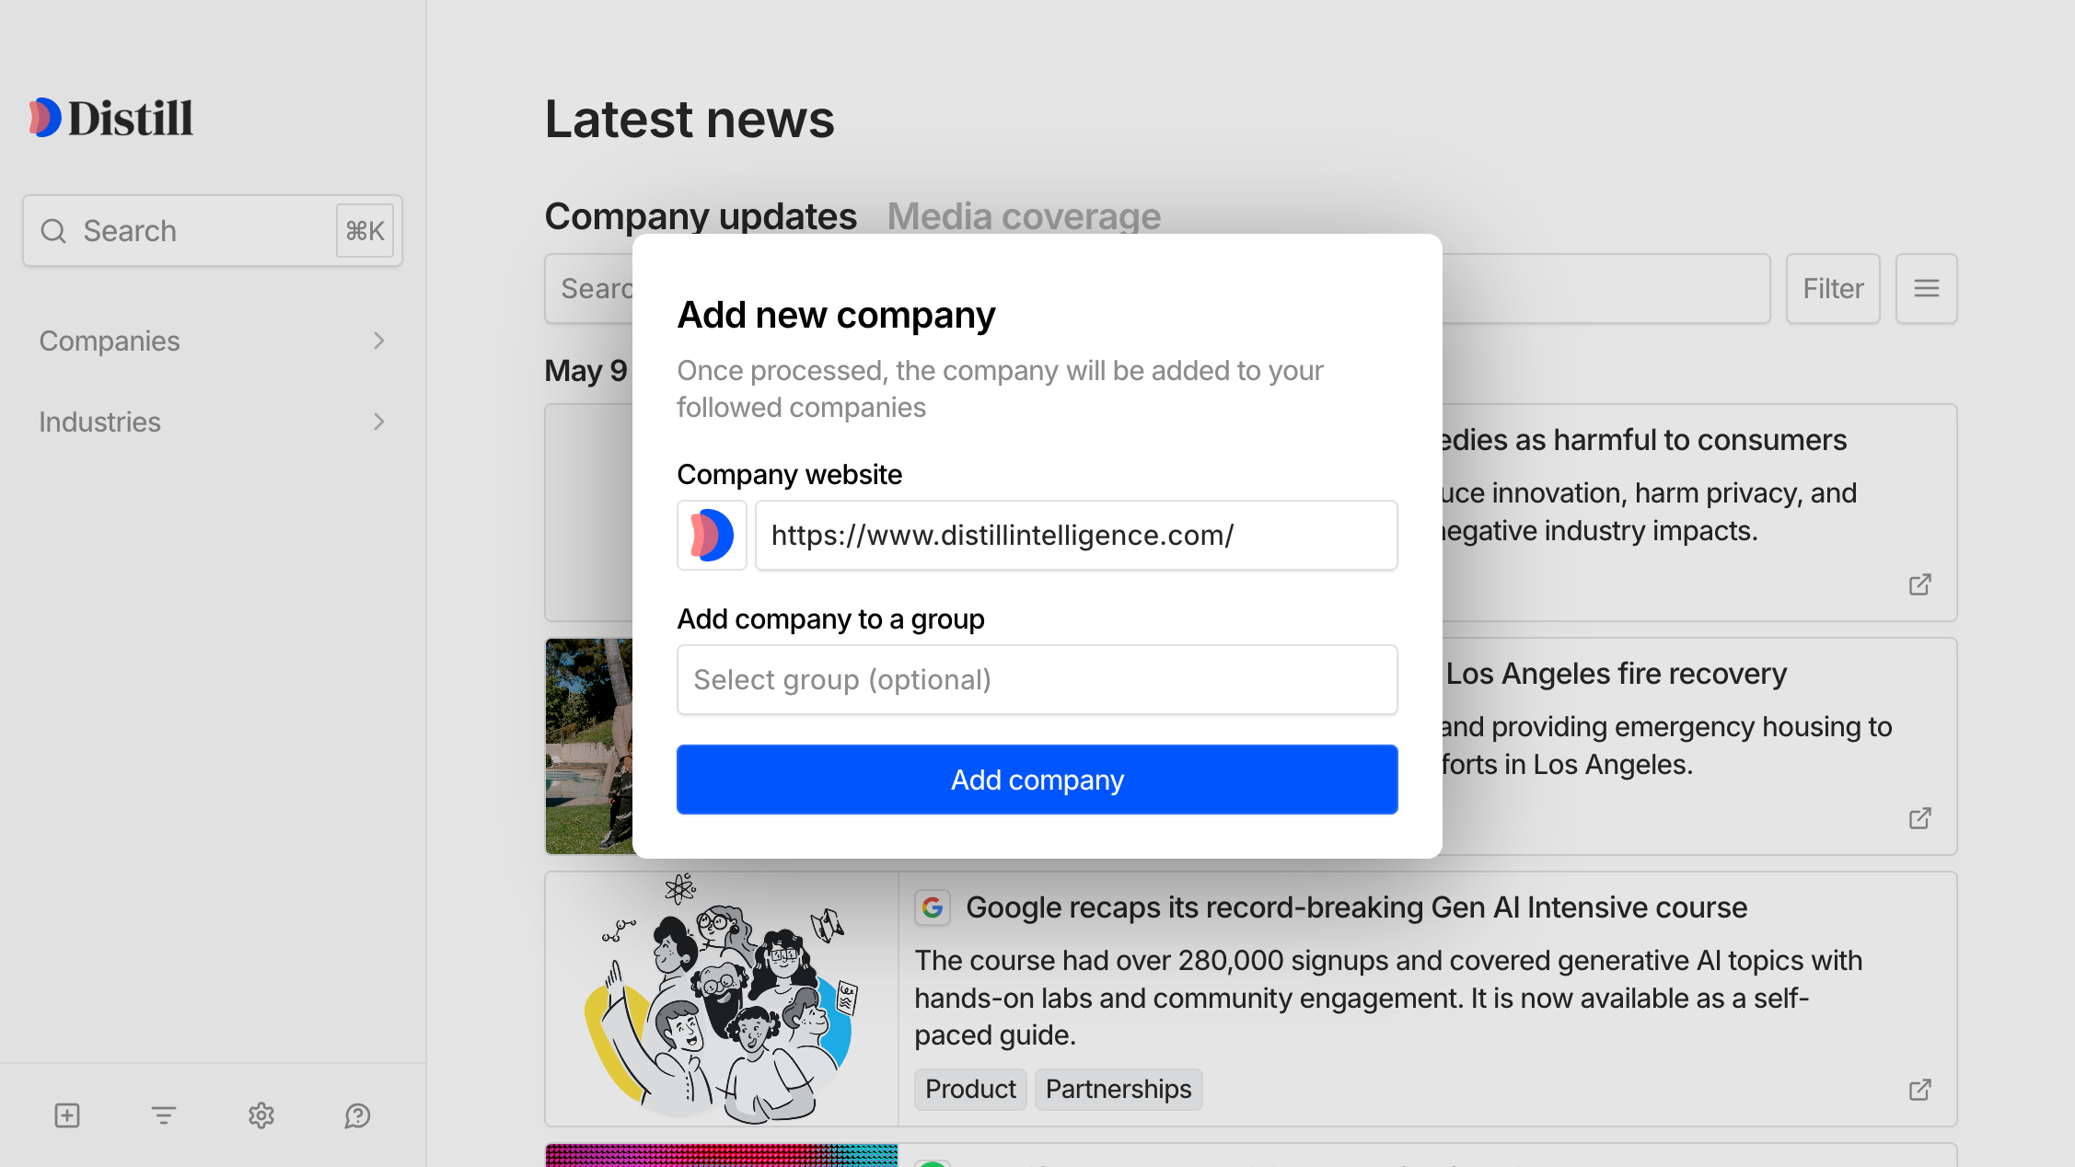Select the Company updates tab
The width and height of the screenshot is (2075, 1167).
[x=701, y=215]
